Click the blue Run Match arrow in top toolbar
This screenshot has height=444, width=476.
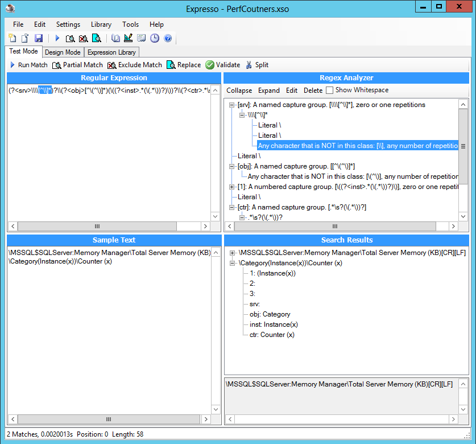pyautogui.click(x=57, y=38)
